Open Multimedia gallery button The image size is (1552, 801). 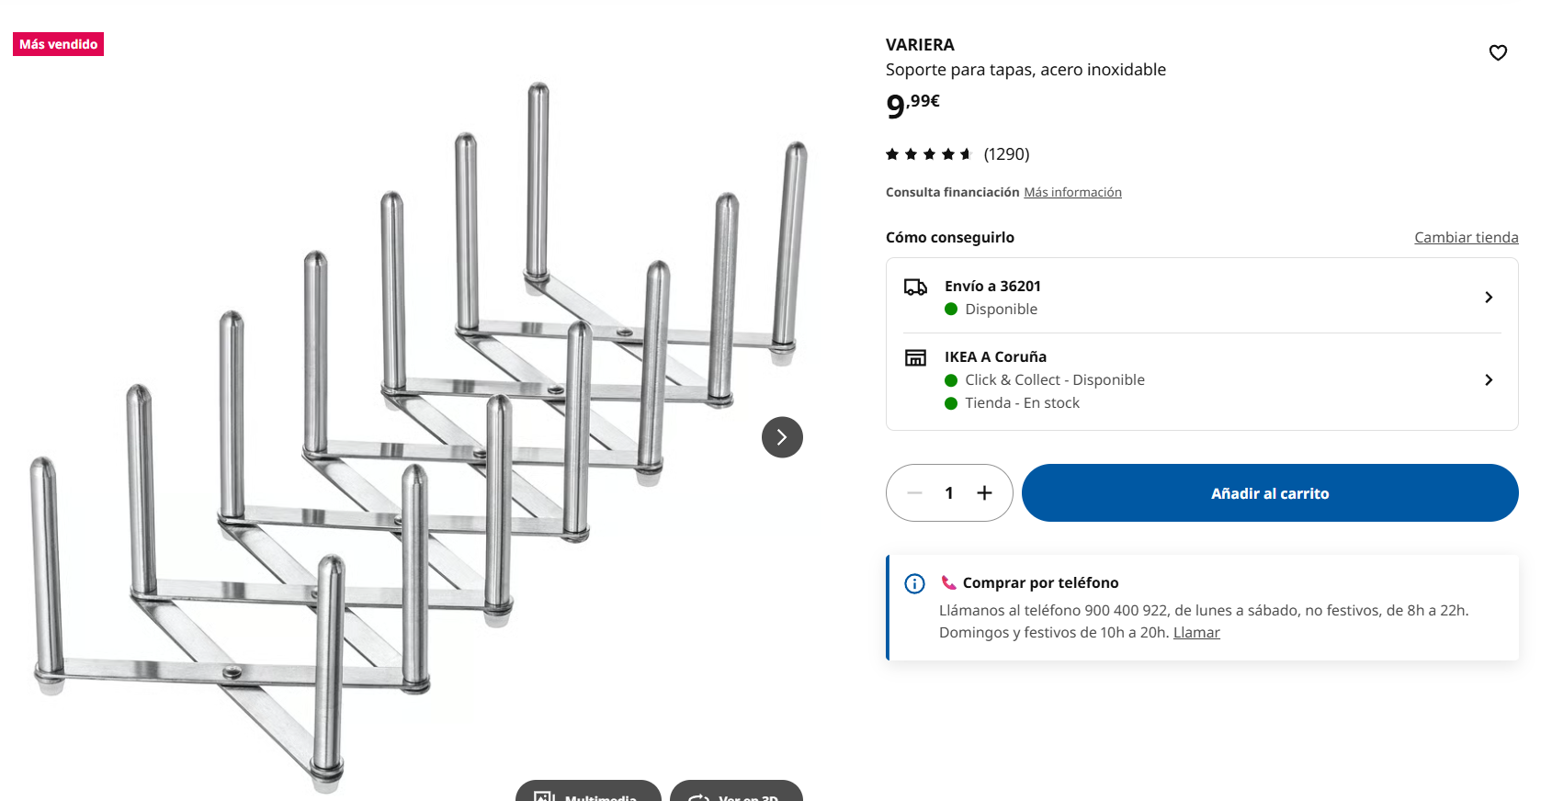(x=588, y=791)
